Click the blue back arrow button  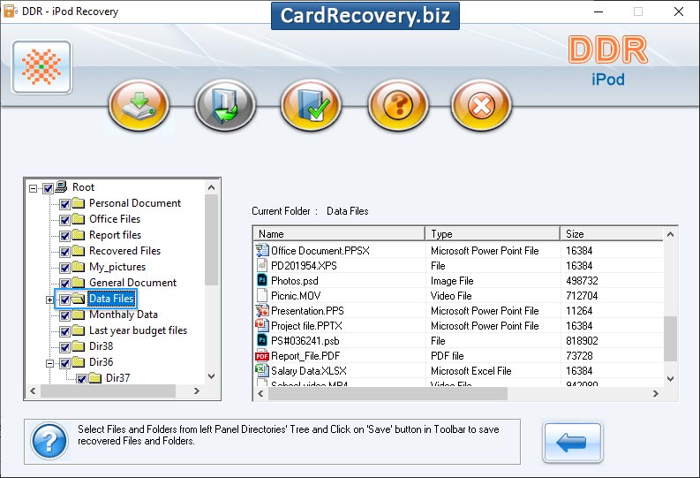[x=572, y=443]
